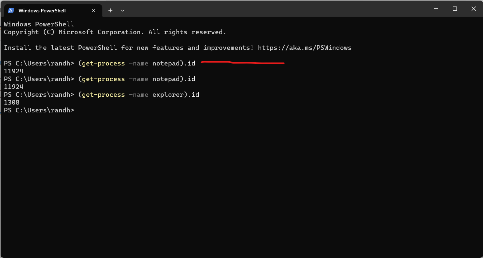The image size is (483, 258).
Task: Click the red underline annotation
Action: pyautogui.click(x=243, y=62)
